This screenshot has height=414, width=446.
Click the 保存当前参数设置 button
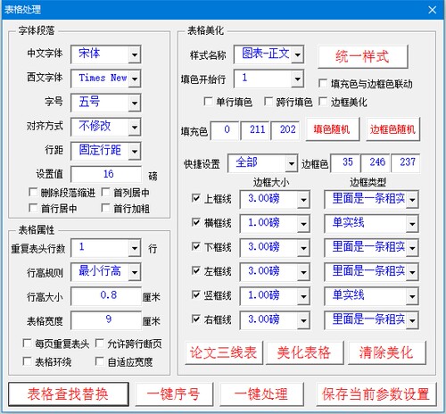click(376, 394)
